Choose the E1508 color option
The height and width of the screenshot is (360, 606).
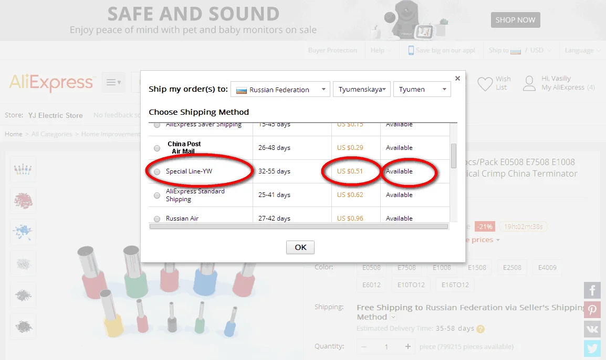(477, 267)
